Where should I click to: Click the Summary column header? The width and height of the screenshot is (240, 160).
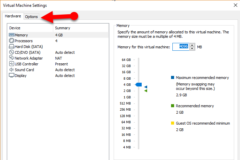(x=62, y=28)
